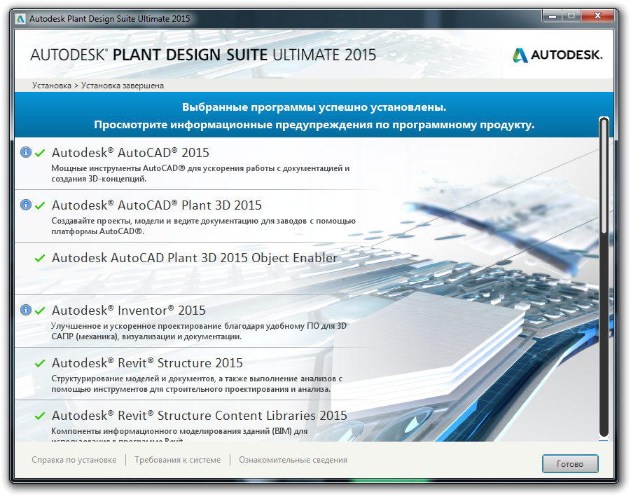Click the checkmark for Revit Structure Content Libraries 2015
631x497 pixels.
tap(40, 416)
